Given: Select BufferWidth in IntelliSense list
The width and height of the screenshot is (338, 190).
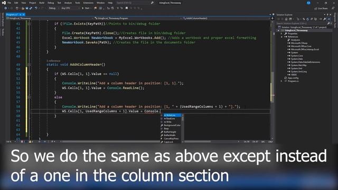Looking at the screenshot, I should point(171,135).
